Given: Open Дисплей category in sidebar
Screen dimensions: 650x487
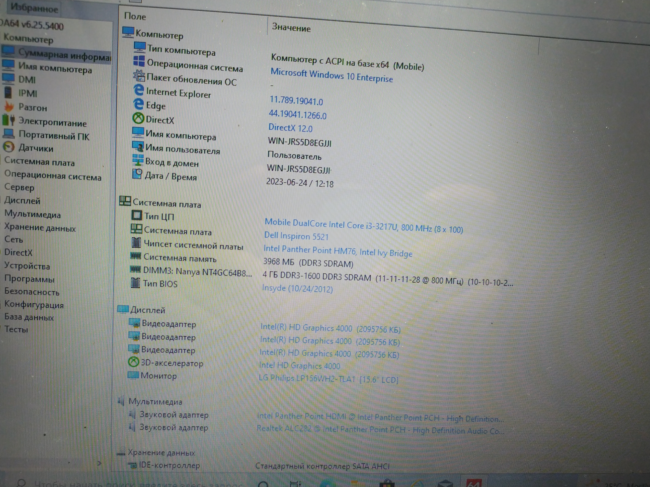Looking at the screenshot, I should tap(22, 201).
